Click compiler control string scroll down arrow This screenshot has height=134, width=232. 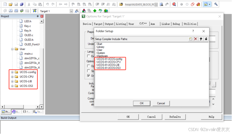click(213, 104)
